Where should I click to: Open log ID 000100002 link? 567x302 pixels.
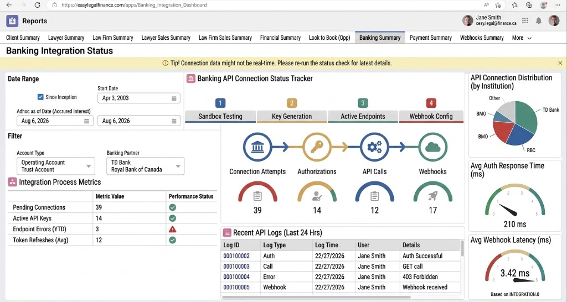click(236, 256)
